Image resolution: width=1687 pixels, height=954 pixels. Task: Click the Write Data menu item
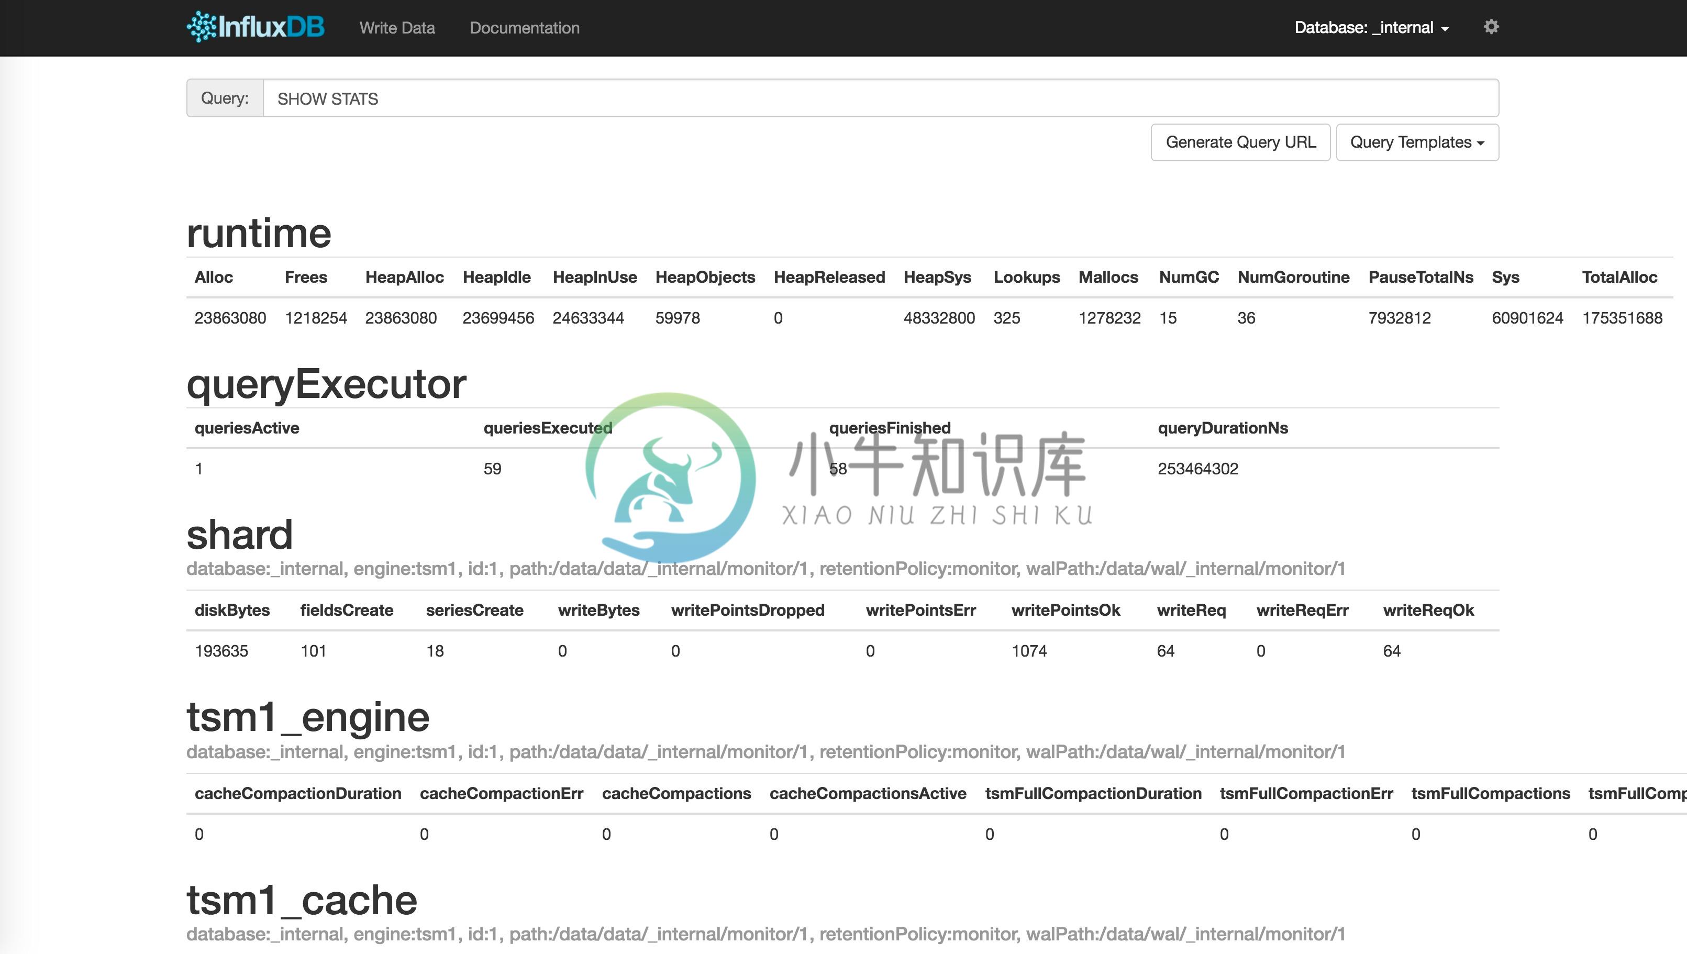[397, 26]
